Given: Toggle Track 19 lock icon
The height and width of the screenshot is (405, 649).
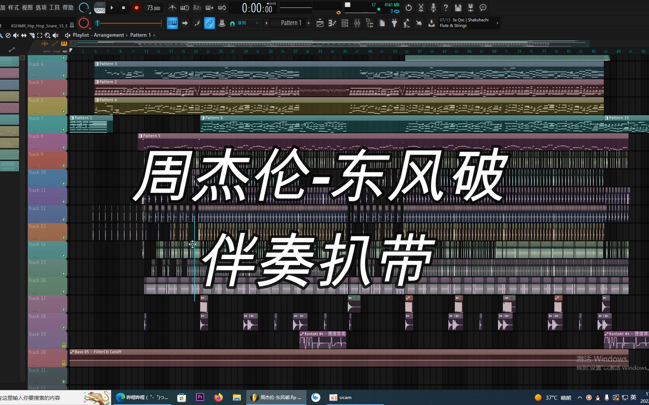Looking at the screenshot, I should click(x=63, y=345).
